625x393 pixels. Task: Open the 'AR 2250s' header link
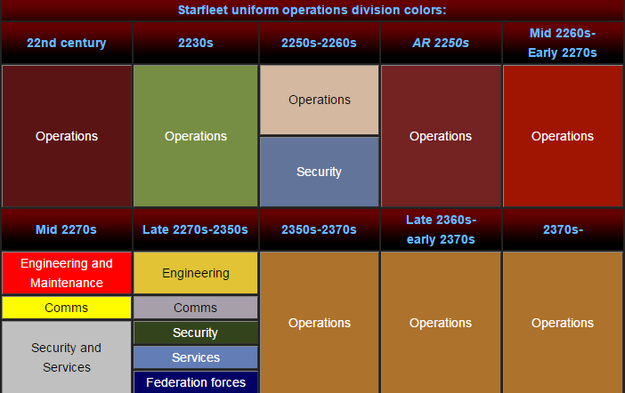[441, 43]
